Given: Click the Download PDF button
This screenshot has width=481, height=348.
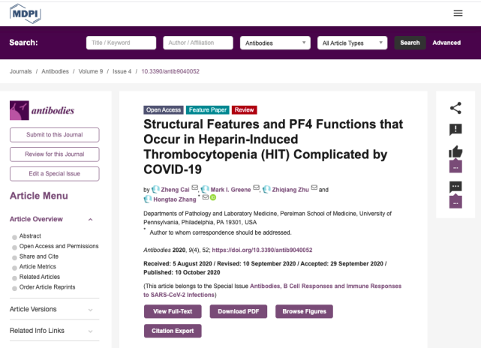Looking at the screenshot, I should (238, 310).
